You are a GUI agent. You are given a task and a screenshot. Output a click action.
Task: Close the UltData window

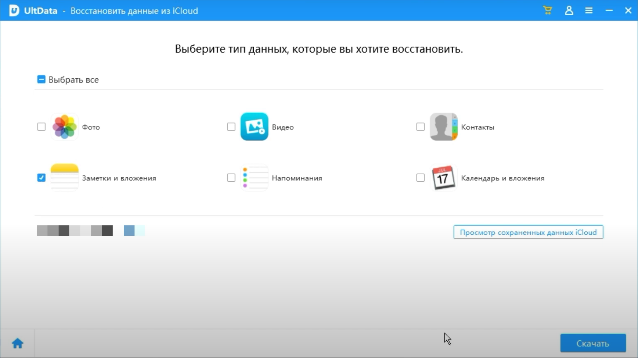pyautogui.click(x=628, y=10)
